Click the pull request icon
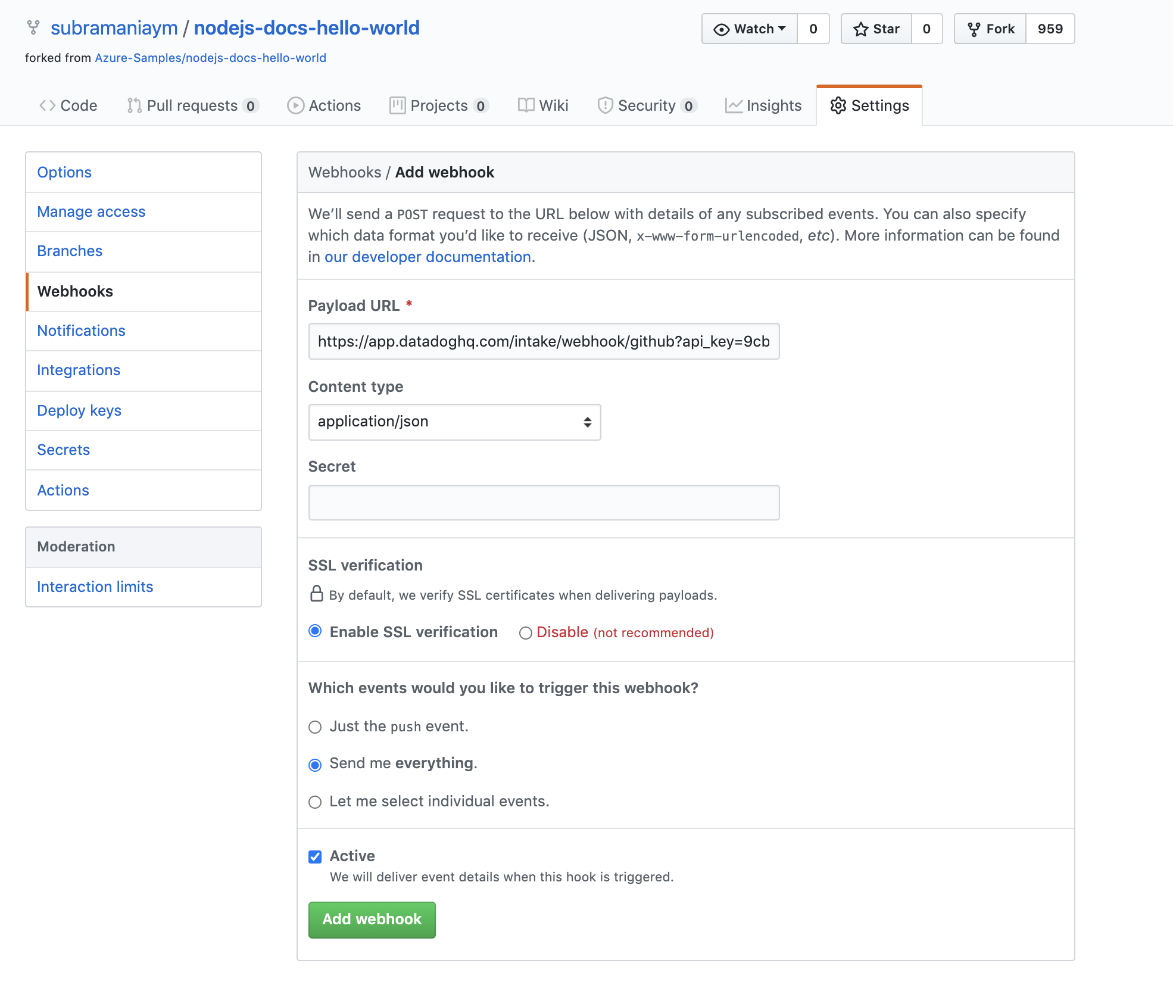 click(x=135, y=105)
